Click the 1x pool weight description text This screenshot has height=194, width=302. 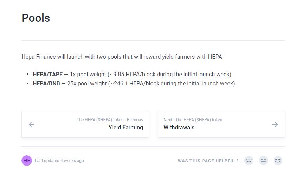(151, 74)
